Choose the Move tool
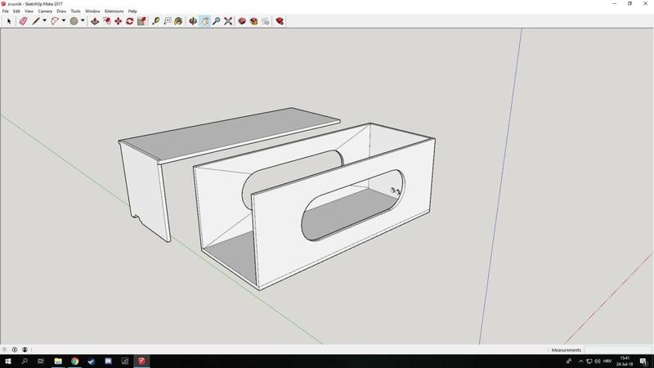Screen dimensions: 654x368 [119, 21]
